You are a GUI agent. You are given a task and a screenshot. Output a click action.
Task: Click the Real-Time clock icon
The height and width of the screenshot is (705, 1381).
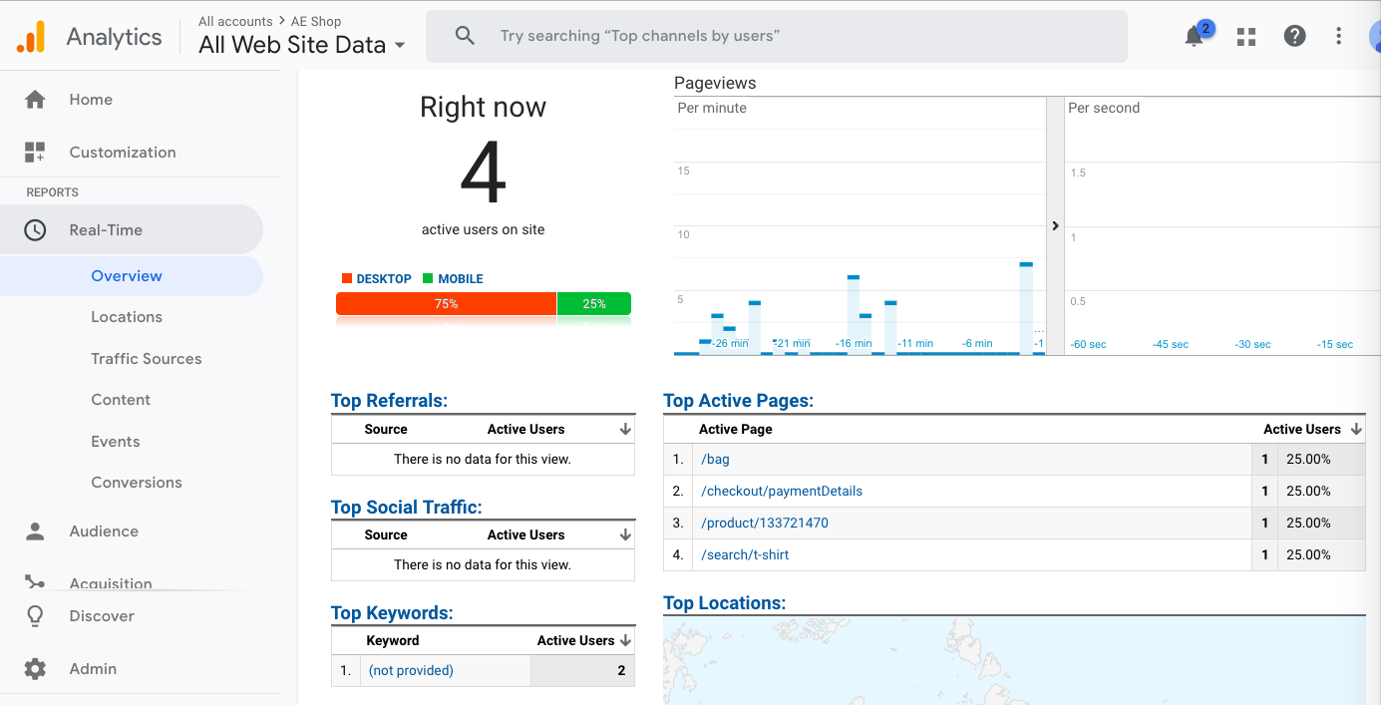point(35,230)
